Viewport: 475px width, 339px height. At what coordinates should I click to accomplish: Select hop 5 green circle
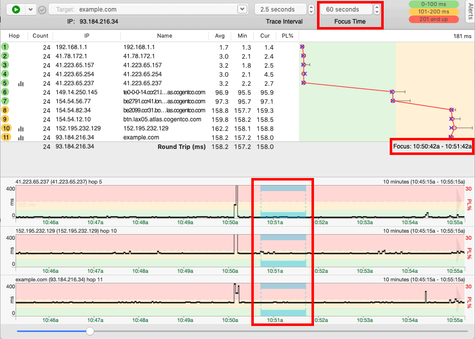point(5,83)
